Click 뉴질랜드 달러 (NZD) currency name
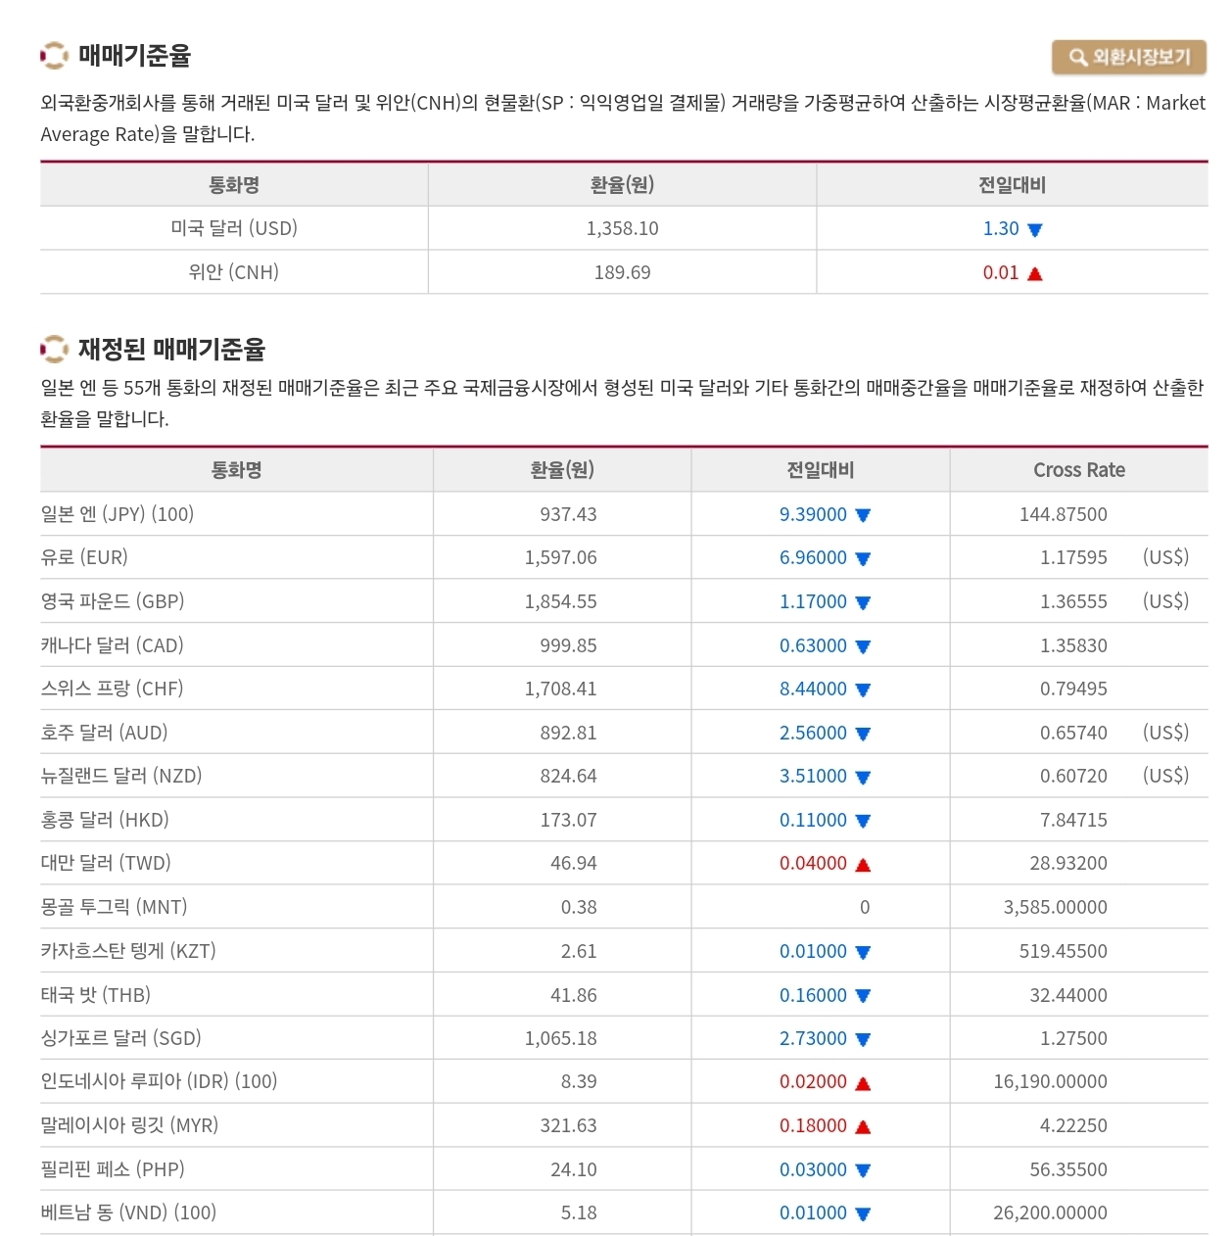The height and width of the screenshot is (1236, 1232). coord(121,776)
